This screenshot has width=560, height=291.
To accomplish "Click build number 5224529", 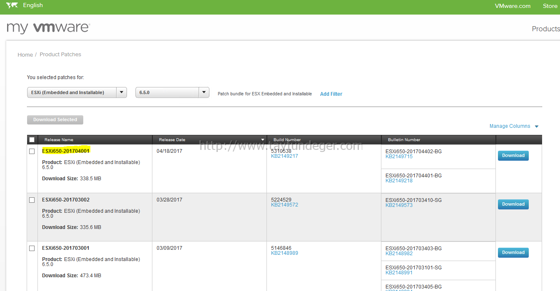I will coord(281,200).
